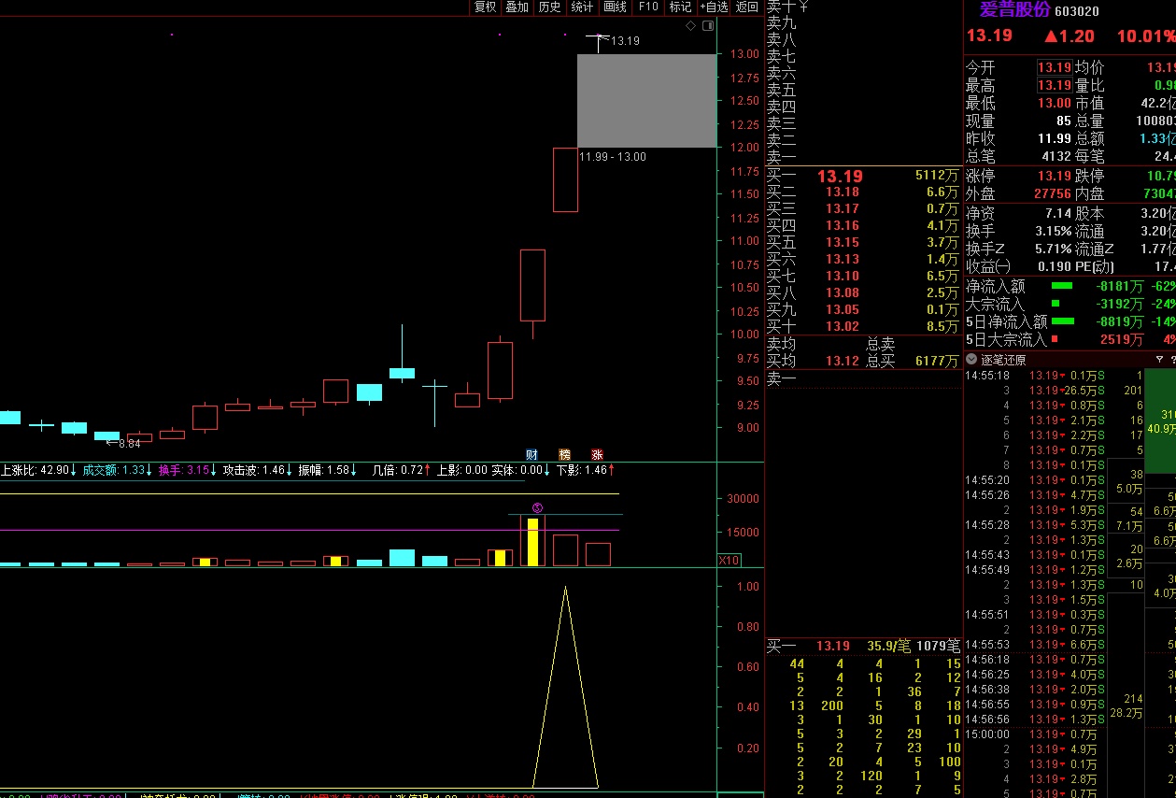Click the +自选 add to watchlist button

tap(714, 7)
